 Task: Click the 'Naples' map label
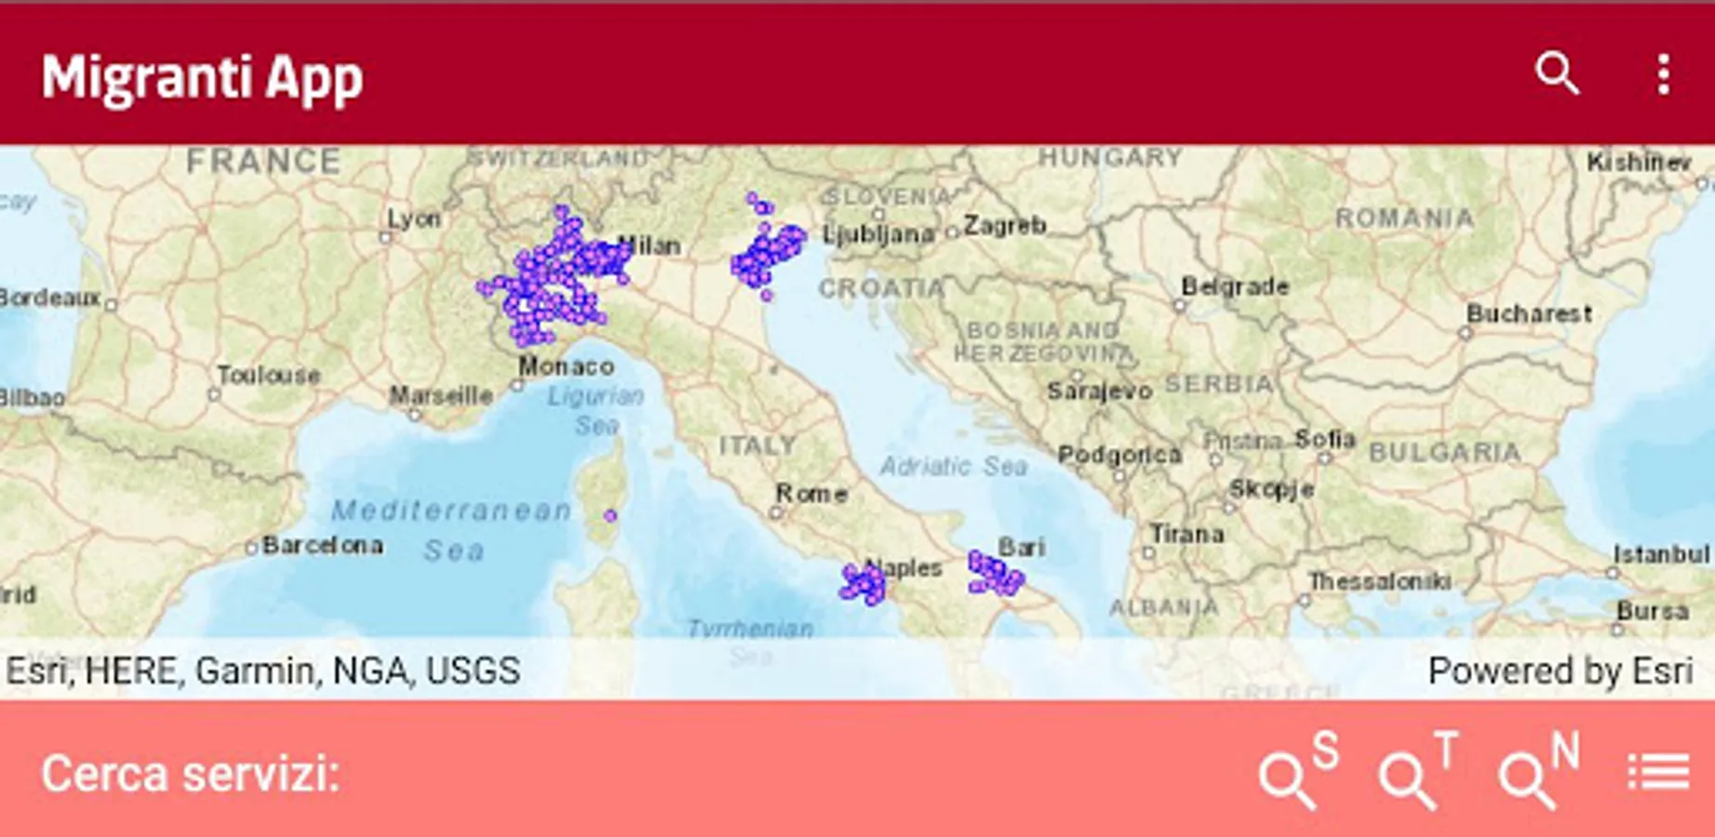(904, 567)
